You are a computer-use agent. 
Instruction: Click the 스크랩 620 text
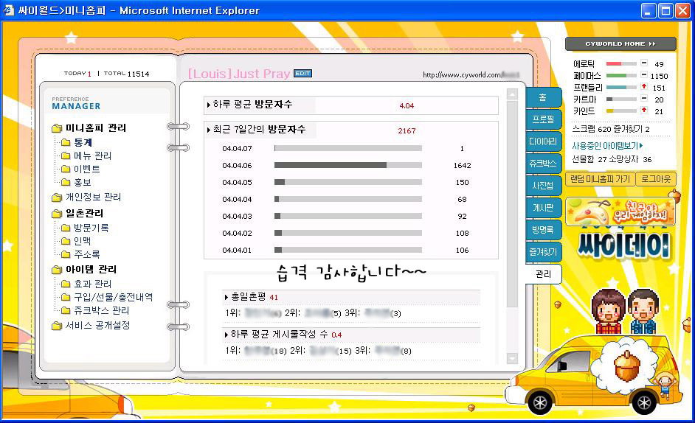tap(592, 129)
